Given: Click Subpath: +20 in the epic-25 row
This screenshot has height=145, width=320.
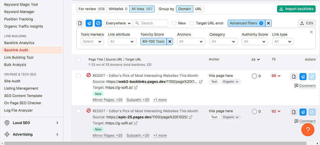Looking at the screenshot, I should tap(138, 135).
